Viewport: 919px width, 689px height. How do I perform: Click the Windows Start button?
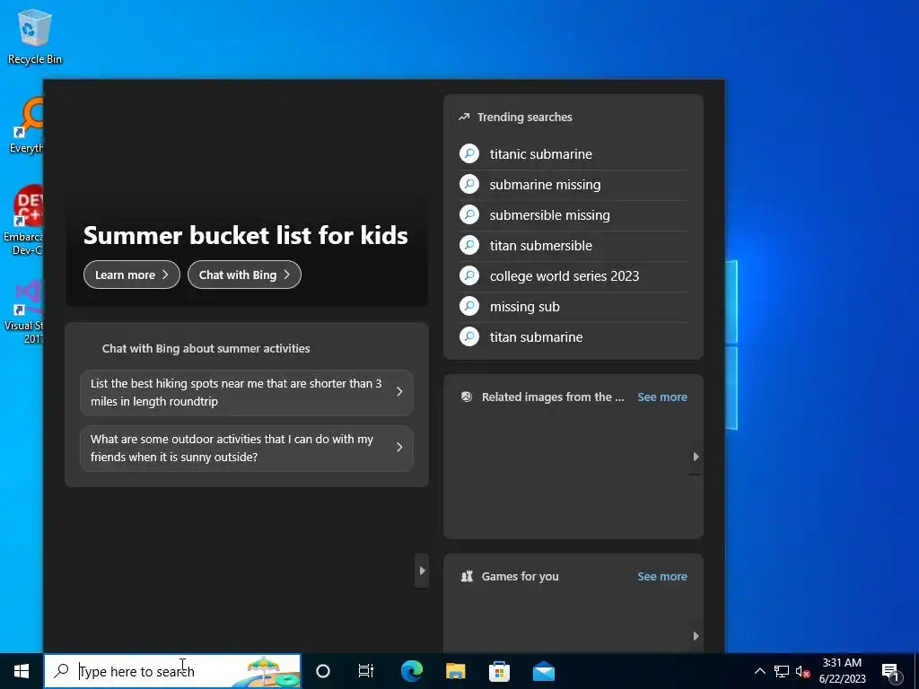[x=22, y=671]
